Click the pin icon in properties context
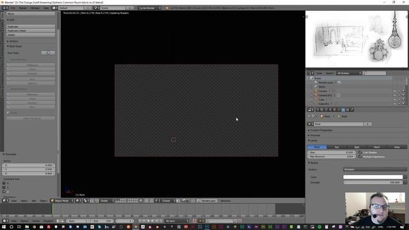The image size is (409, 230). 309,116
